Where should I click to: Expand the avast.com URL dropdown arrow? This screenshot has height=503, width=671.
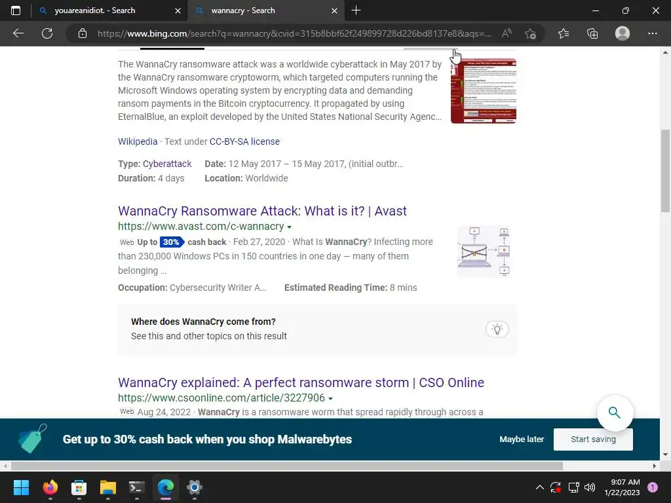[x=289, y=227]
